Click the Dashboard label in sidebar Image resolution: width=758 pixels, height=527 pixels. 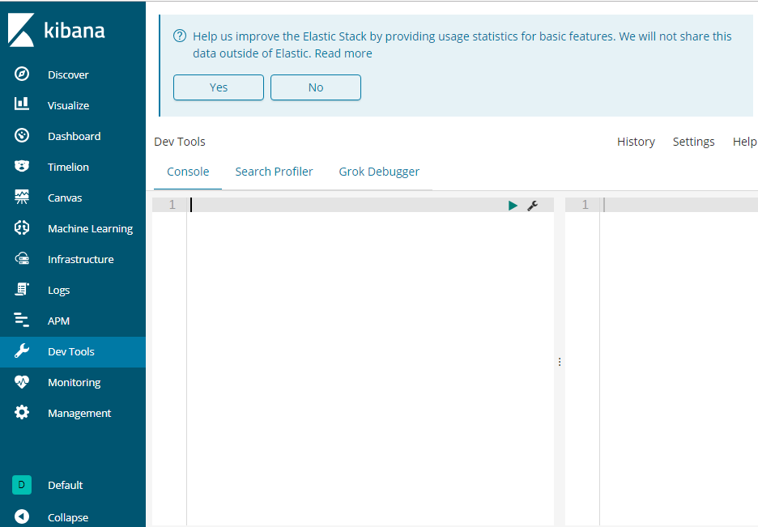point(74,136)
